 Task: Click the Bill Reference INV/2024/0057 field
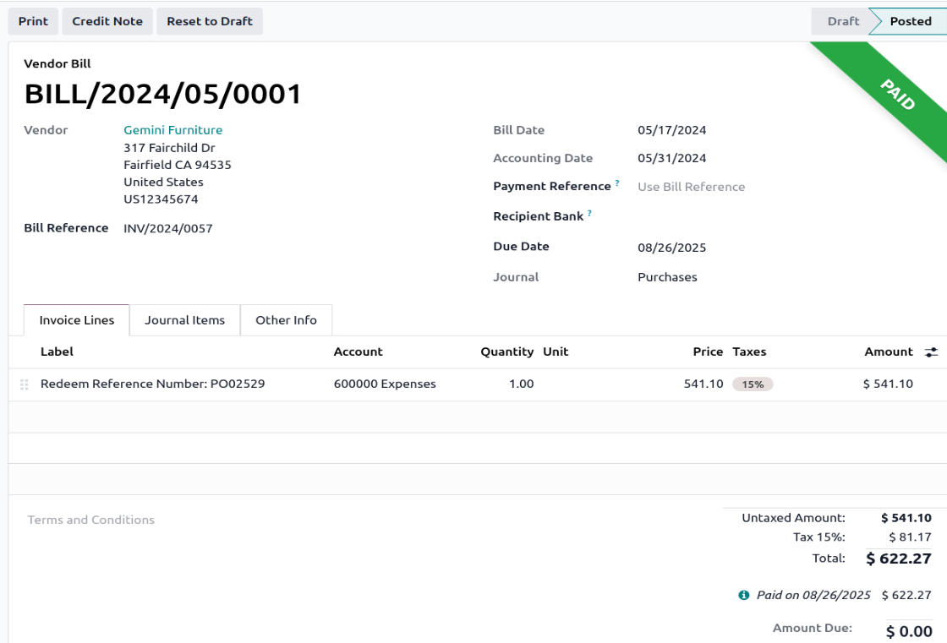(x=168, y=228)
